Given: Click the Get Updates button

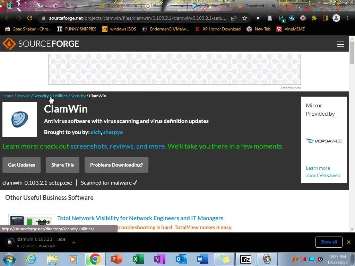Looking at the screenshot, I should coord(21,165).
